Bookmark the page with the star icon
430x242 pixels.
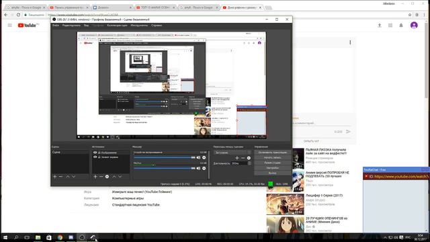point(410,15)
